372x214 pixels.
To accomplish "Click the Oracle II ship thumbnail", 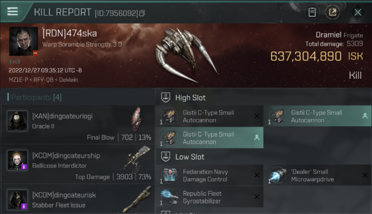I will [136, 120].
